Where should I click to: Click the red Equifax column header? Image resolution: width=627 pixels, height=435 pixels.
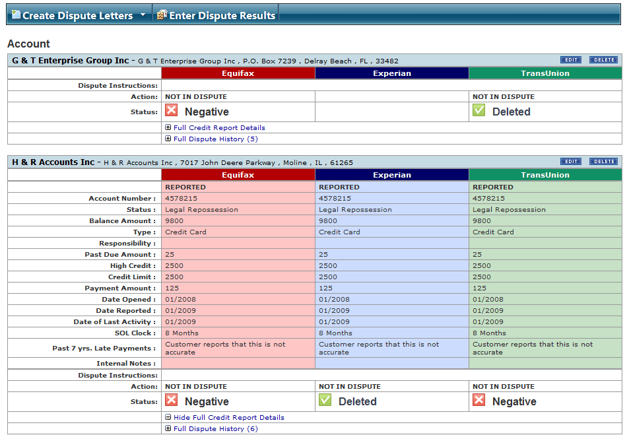click(x=238, y=73)
